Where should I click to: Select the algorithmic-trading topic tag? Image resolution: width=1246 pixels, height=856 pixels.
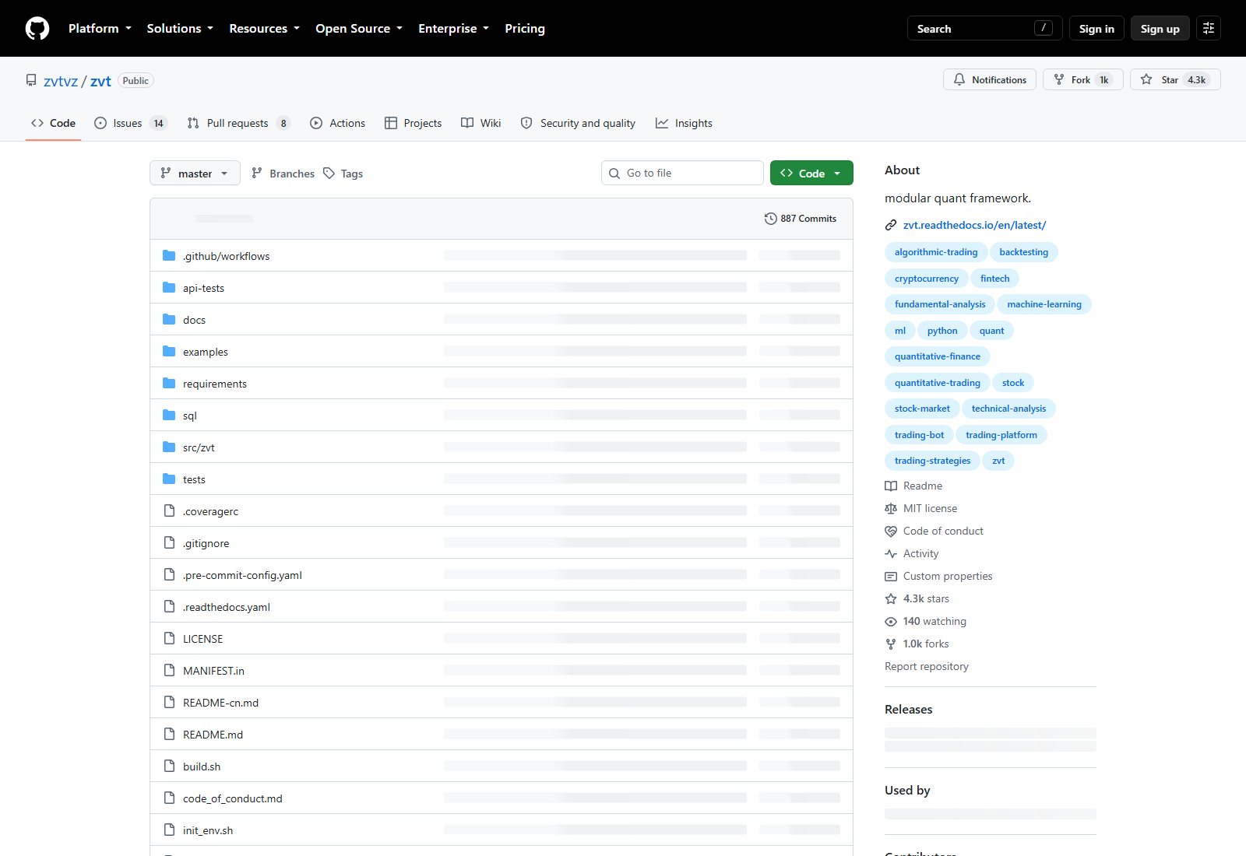coord(936,252)
